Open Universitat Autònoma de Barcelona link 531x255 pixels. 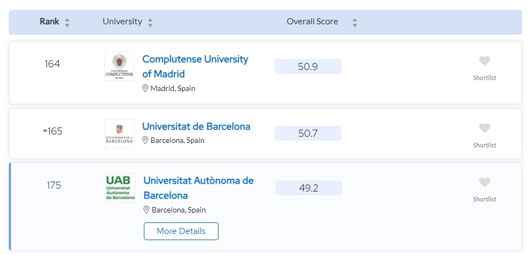[198, 188]
